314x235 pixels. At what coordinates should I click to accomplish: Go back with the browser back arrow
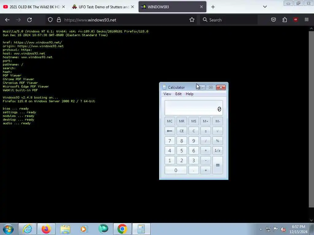tap(7, 20)
